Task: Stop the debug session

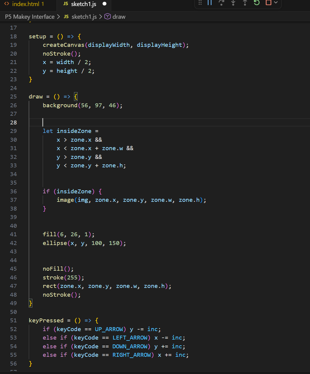Action: click(268, 2)
